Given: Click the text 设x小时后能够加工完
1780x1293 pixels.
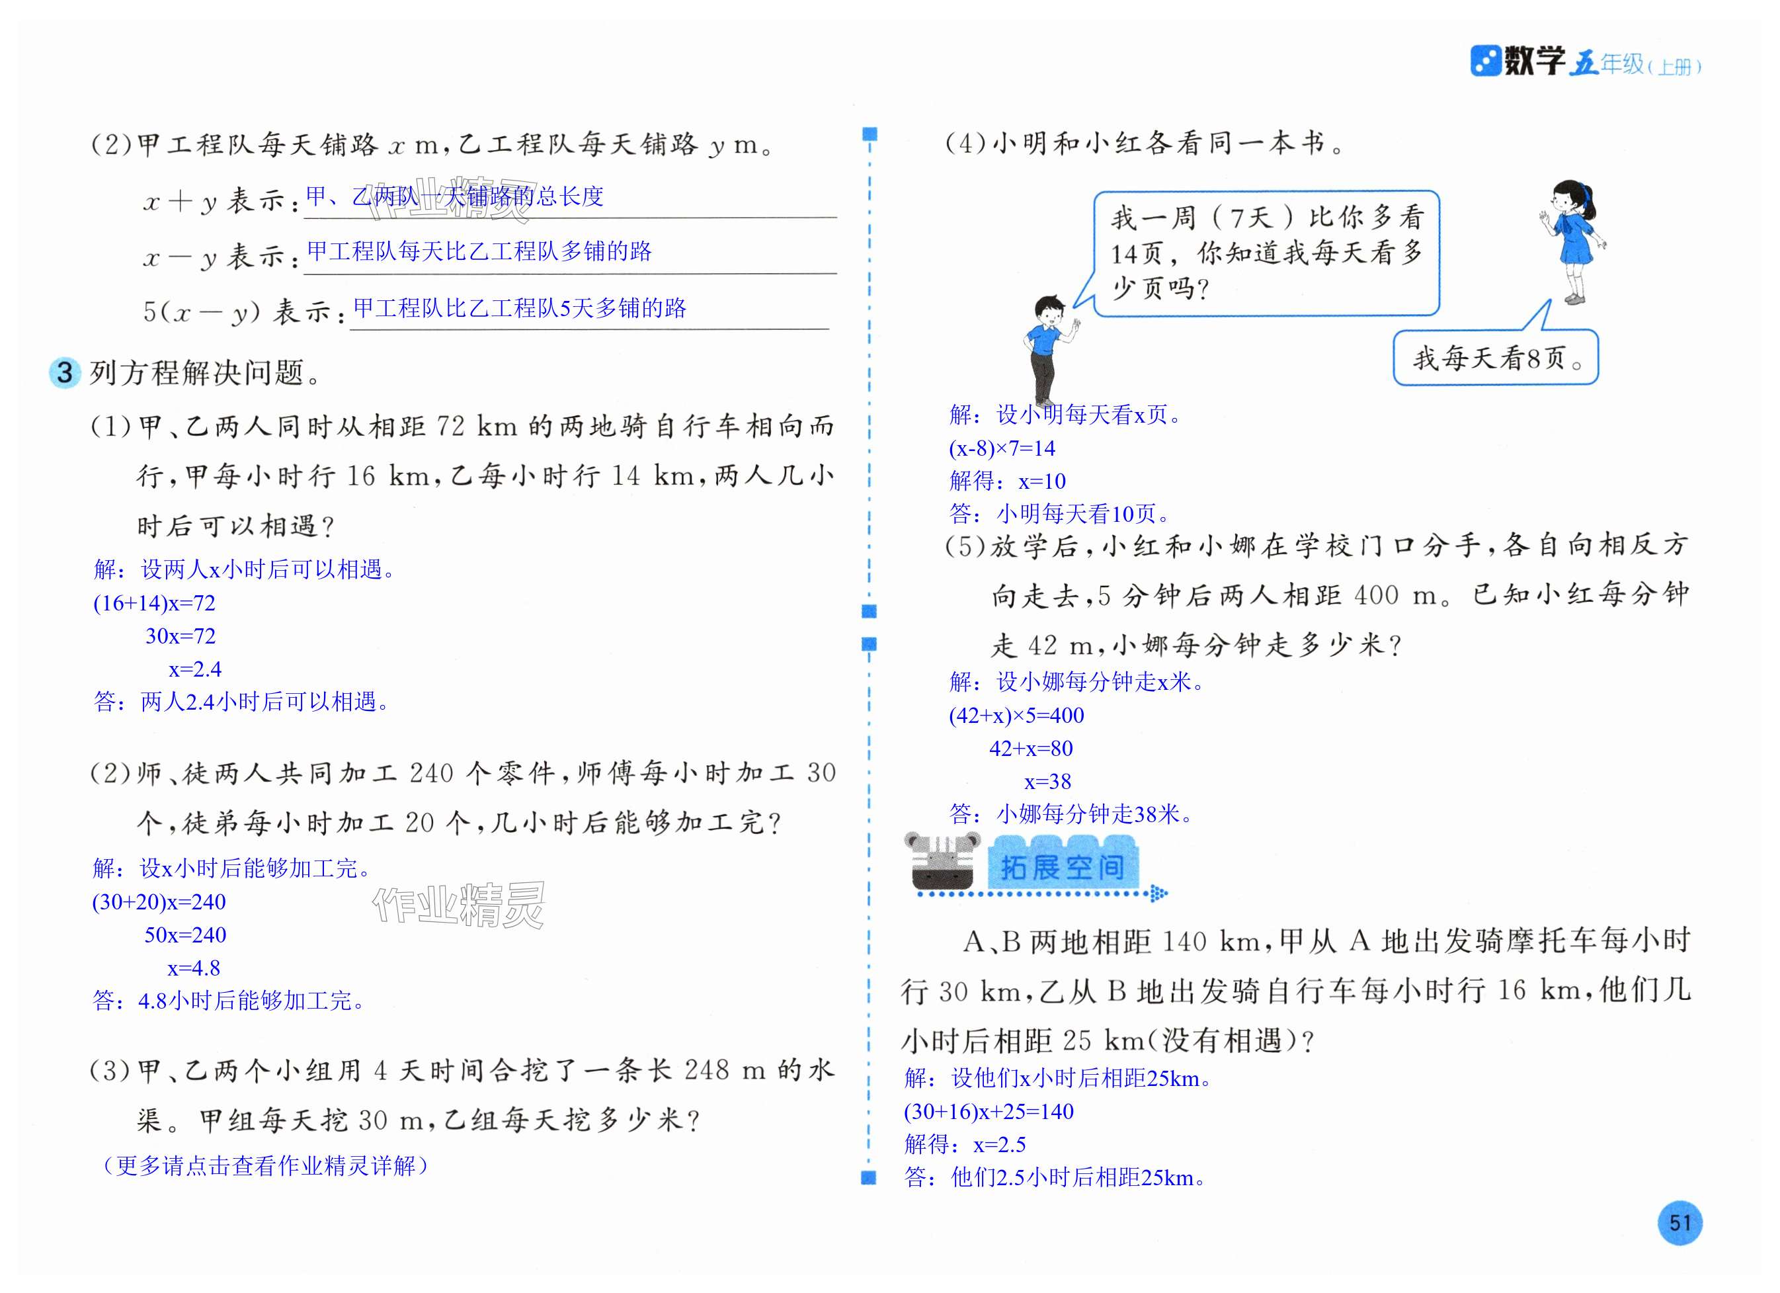Looking at the screenshot, I should (255, 868).
